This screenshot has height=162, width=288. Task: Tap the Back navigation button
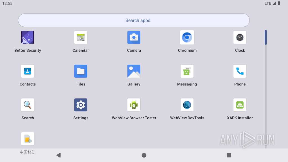[58, 155]
